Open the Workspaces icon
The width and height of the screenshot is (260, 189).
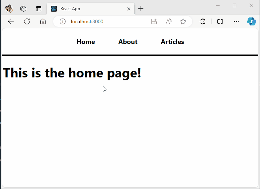pyautogui.click(x=23, y=9)
